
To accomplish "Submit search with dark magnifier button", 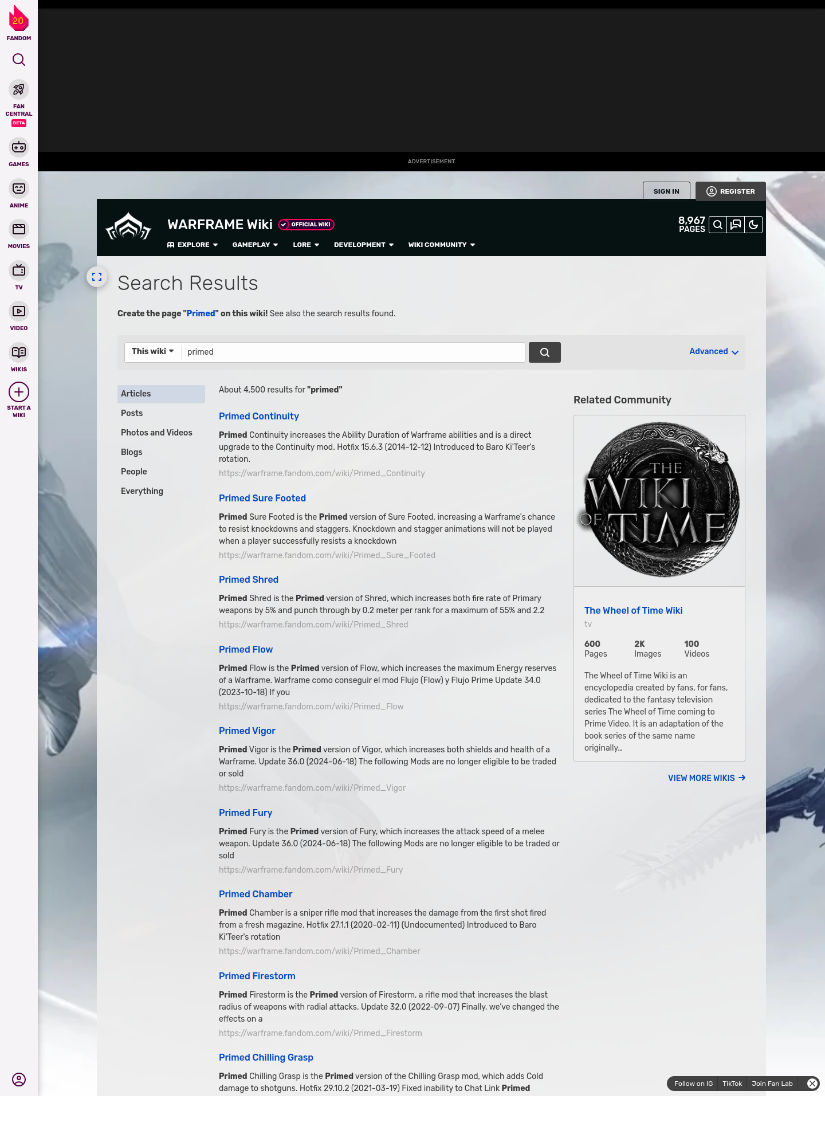I will coord(545,352).
